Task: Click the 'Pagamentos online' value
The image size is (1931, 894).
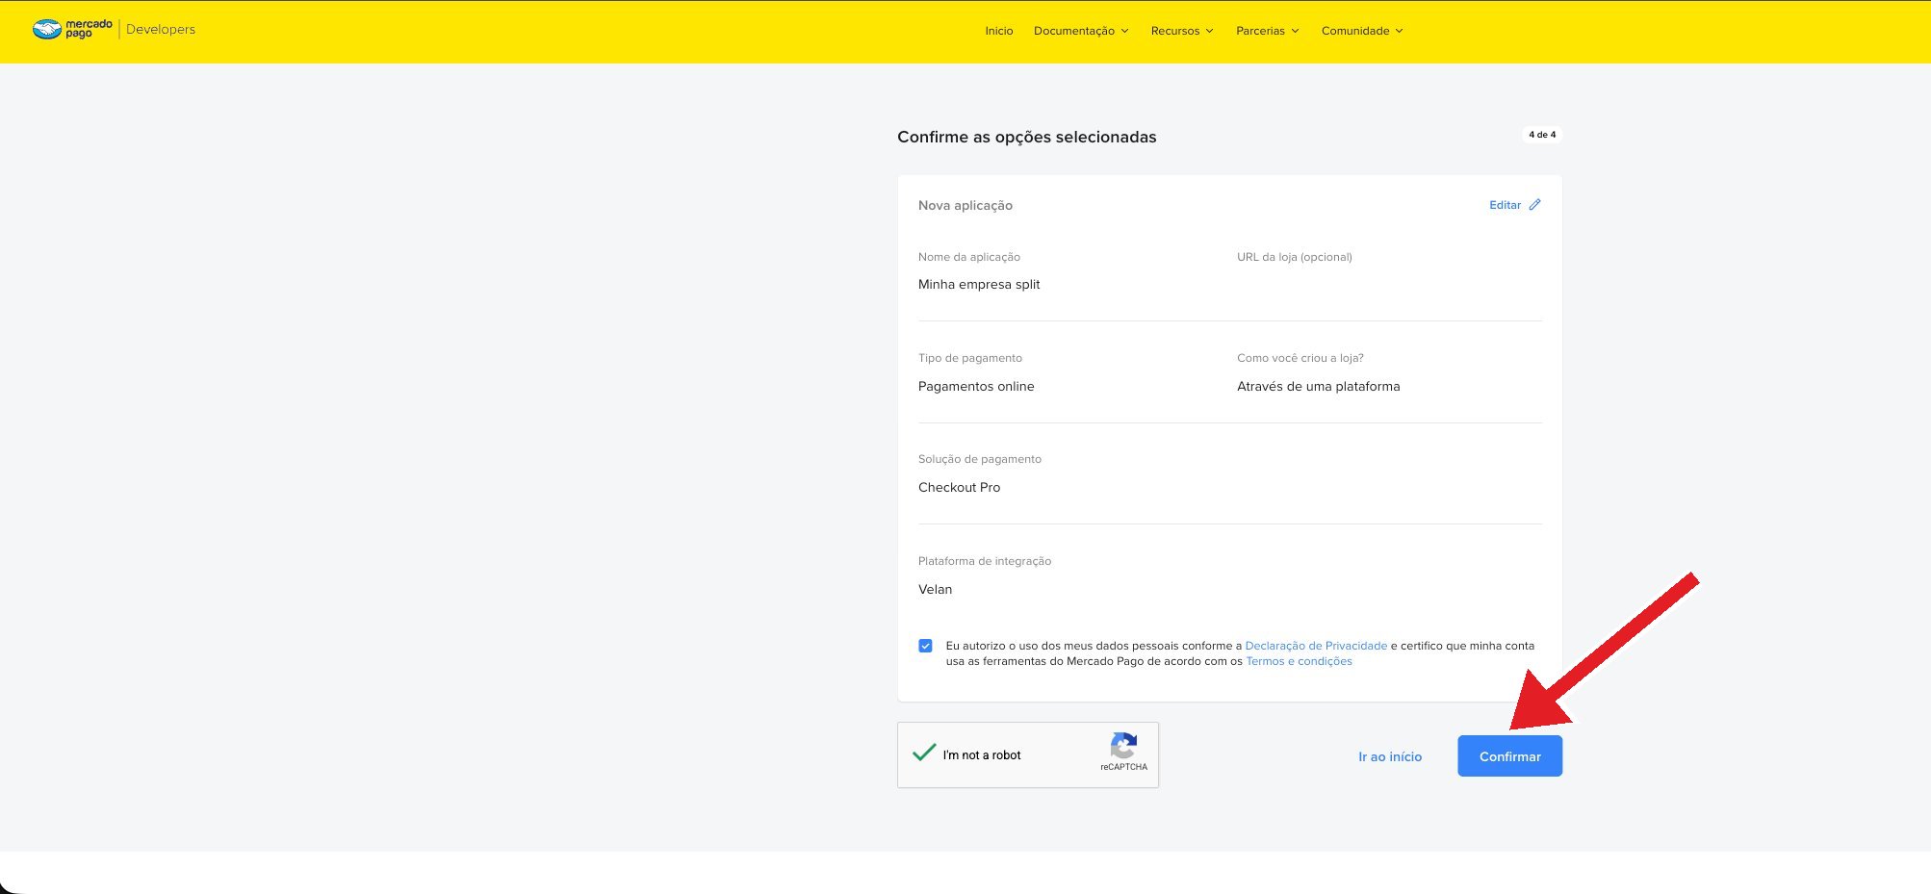Action: pos(976,386)
